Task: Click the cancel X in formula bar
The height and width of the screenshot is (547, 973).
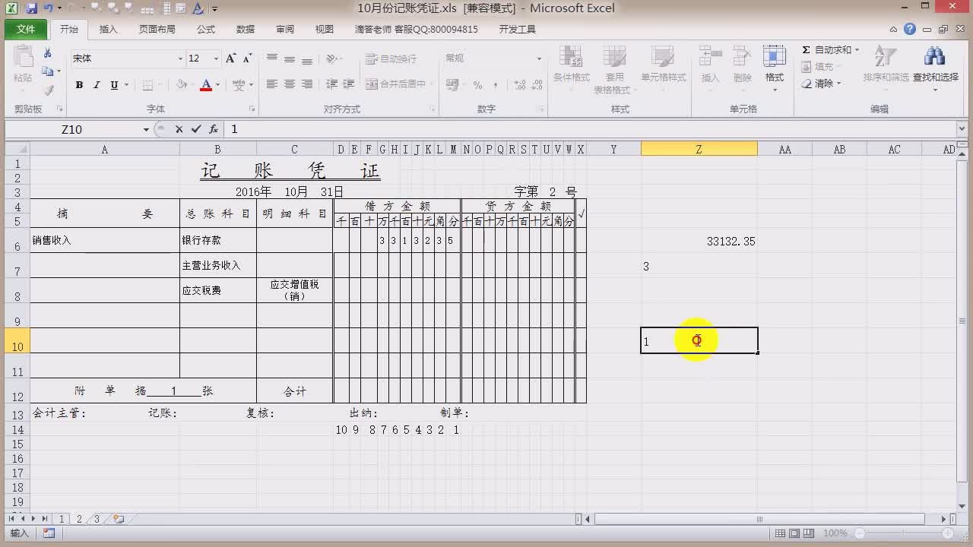Action: click(x=179, y=130)
